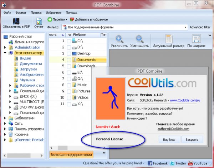
Task: Tick the checkbox for E:\ row
Action: click(x=69, y=72)
